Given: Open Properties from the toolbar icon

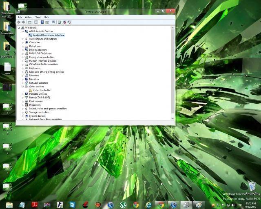Looking at the screenshot, I should point(36,22).
